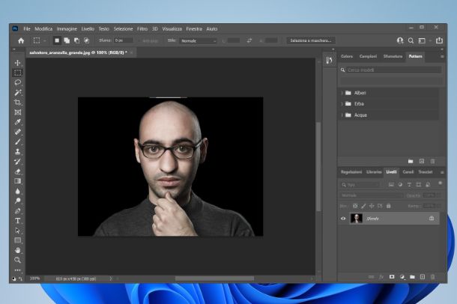
Task: Open the Stile dropdown set to Normale
Action: pos(198,40)
